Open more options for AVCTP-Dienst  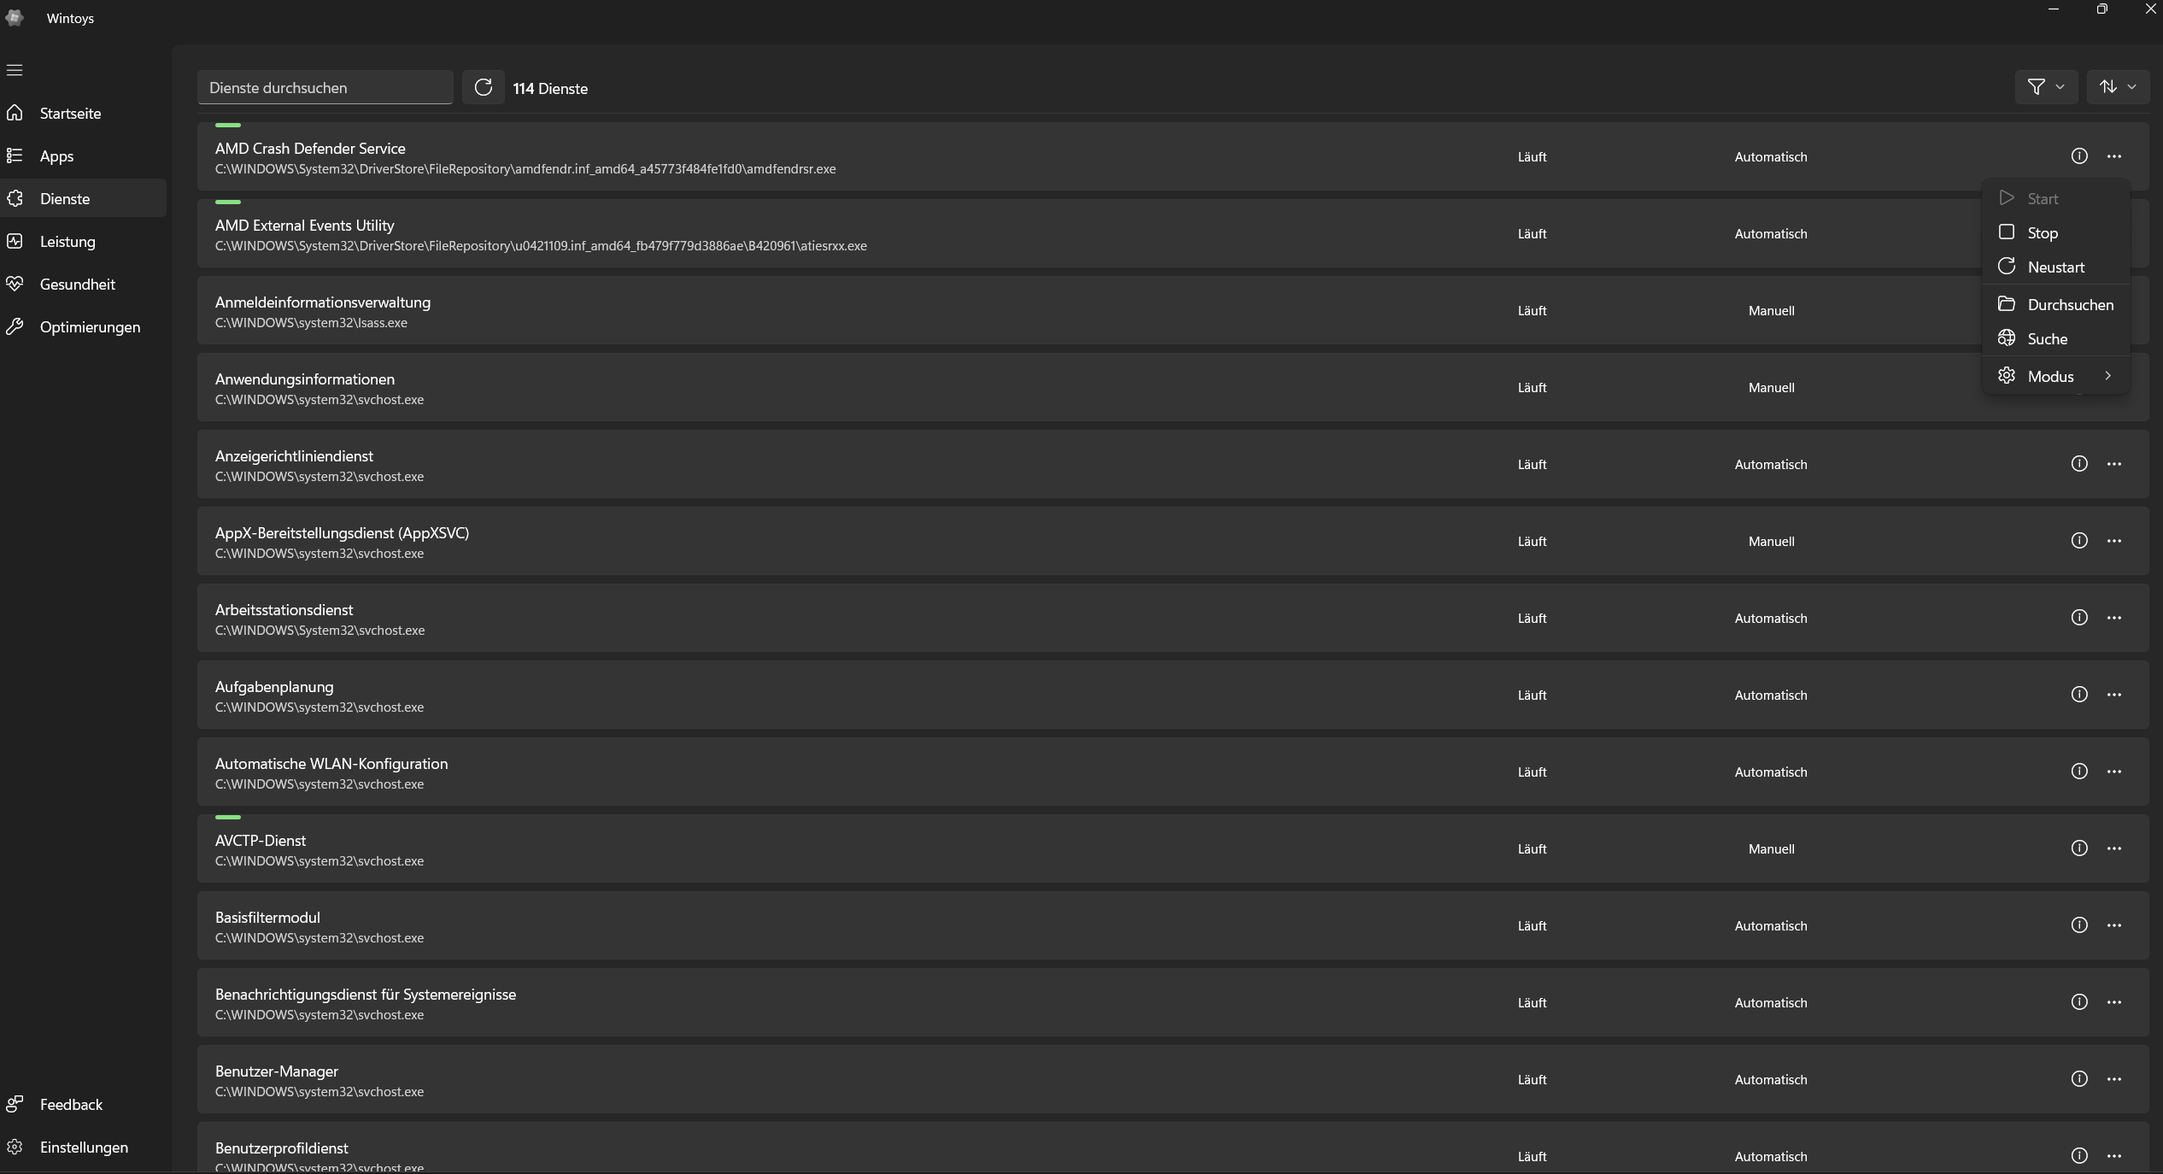(2114, 848)
